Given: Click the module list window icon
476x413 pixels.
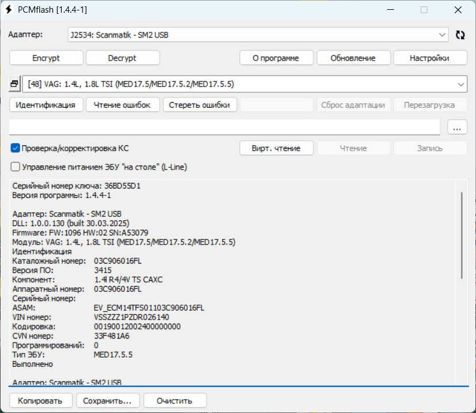Looking at the screenshot, I should [x=15, y=84].
